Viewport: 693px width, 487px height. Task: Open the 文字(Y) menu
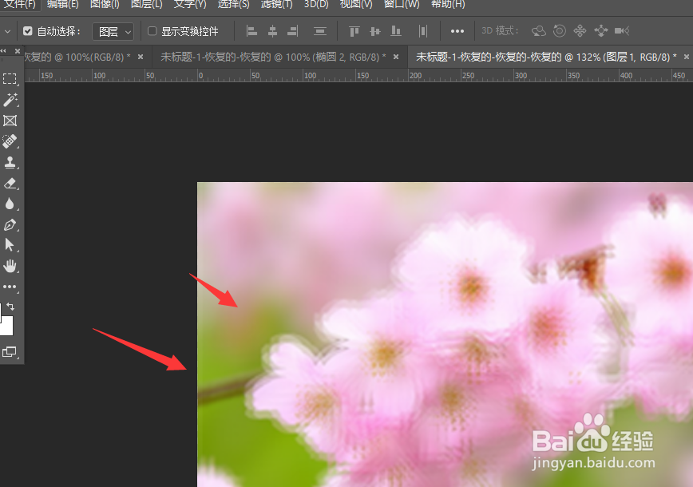(190, 5)
